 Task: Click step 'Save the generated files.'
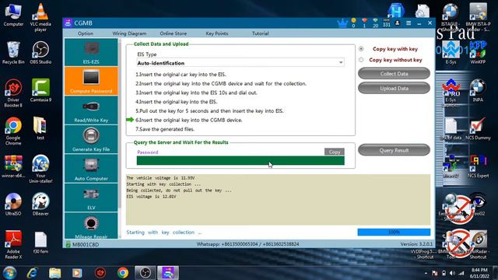coord(165,129)
